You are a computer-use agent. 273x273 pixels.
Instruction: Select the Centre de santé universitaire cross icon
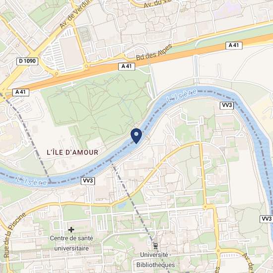click(x=71, y=230)
